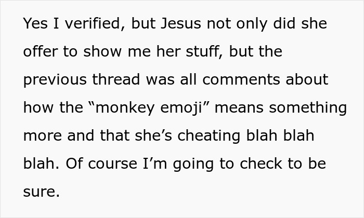Click the final word "sure."
Viewport: 364px width, 218px height.
point(42,193)
